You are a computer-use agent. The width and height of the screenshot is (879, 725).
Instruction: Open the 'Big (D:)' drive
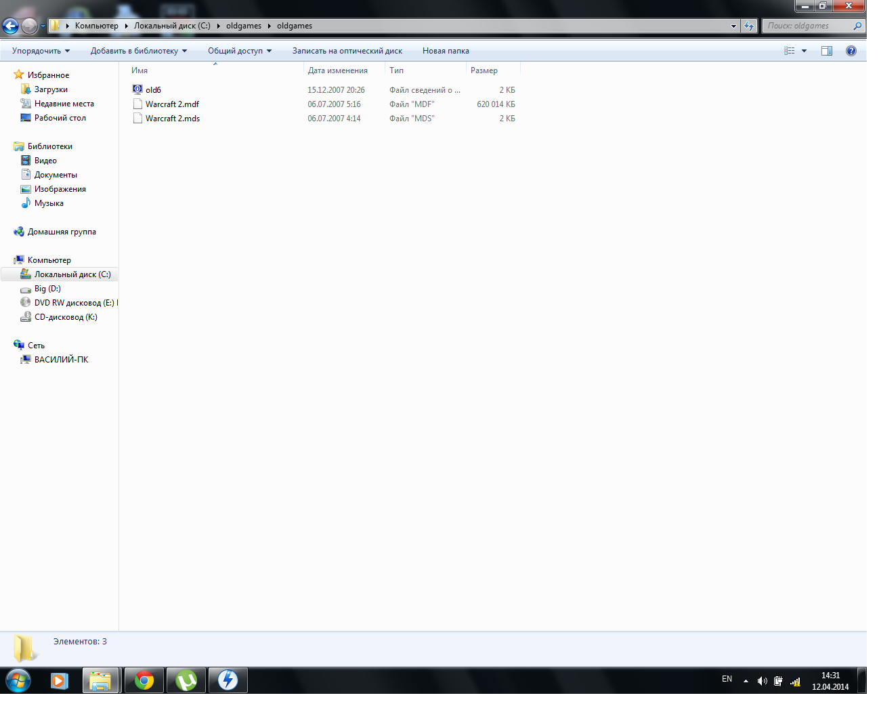click(47, 289)
